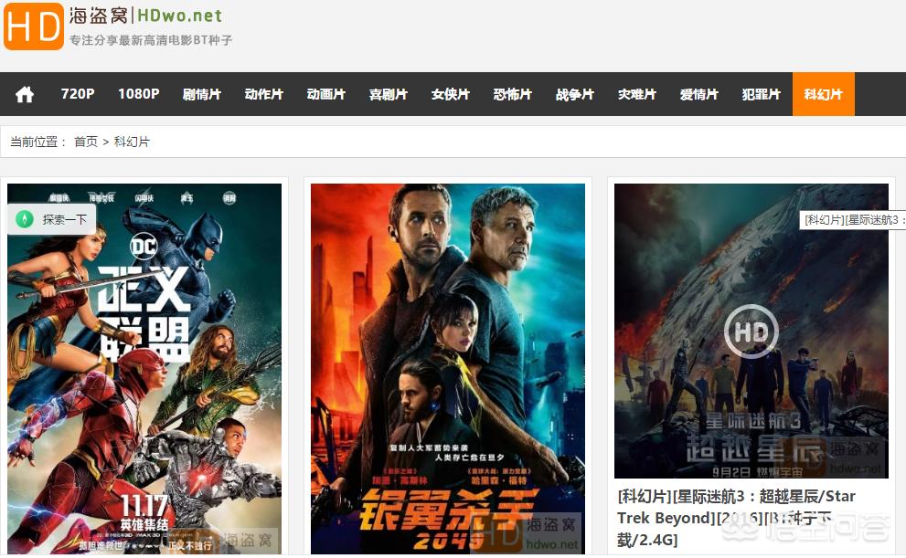Open the 恐怖片 category

[x=513, y=94]
